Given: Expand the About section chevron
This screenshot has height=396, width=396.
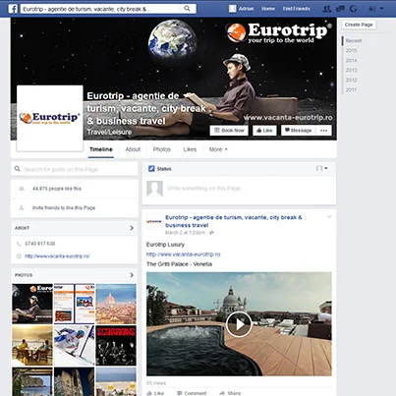Looking at the screenshot, I should coord(132,228).
